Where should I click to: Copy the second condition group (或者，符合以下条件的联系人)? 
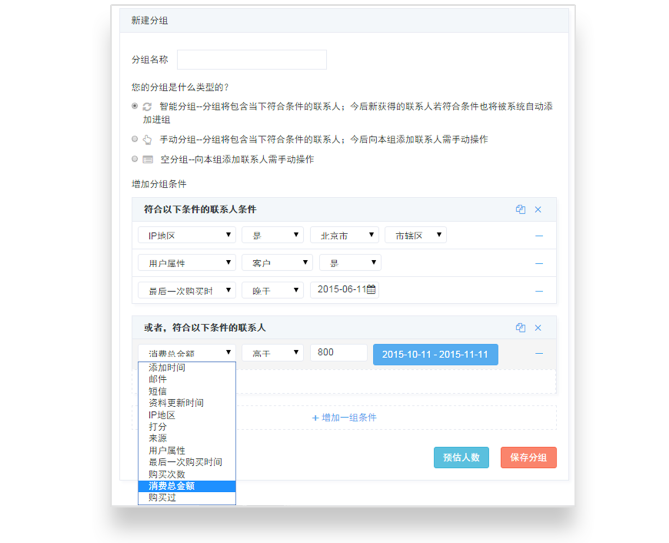[520, 327]
